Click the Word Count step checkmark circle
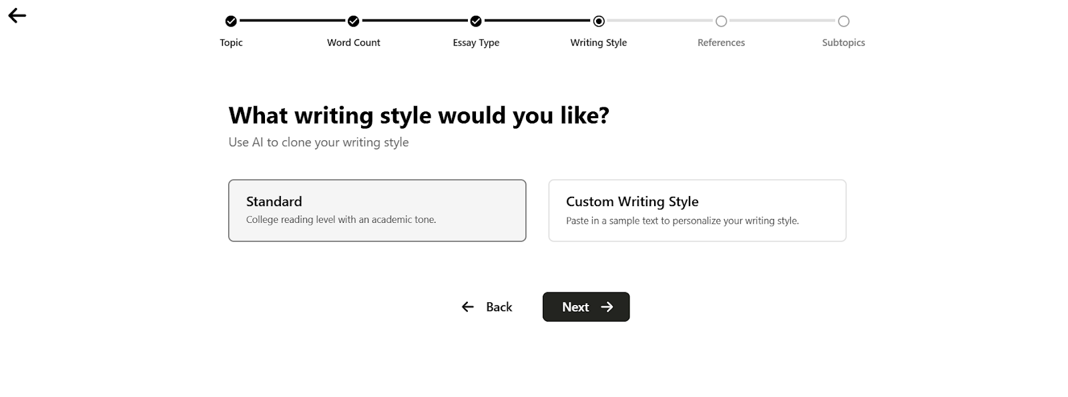1068x397 pixels. [354, 21]
